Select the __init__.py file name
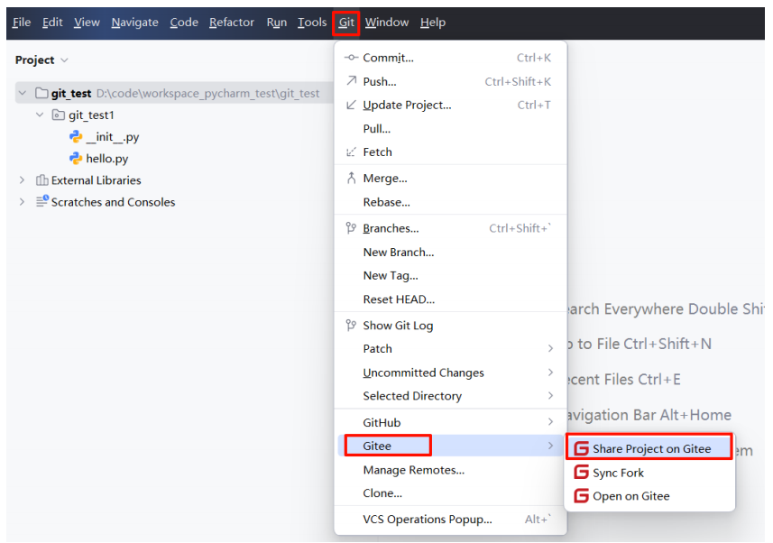 coord(113,136)
